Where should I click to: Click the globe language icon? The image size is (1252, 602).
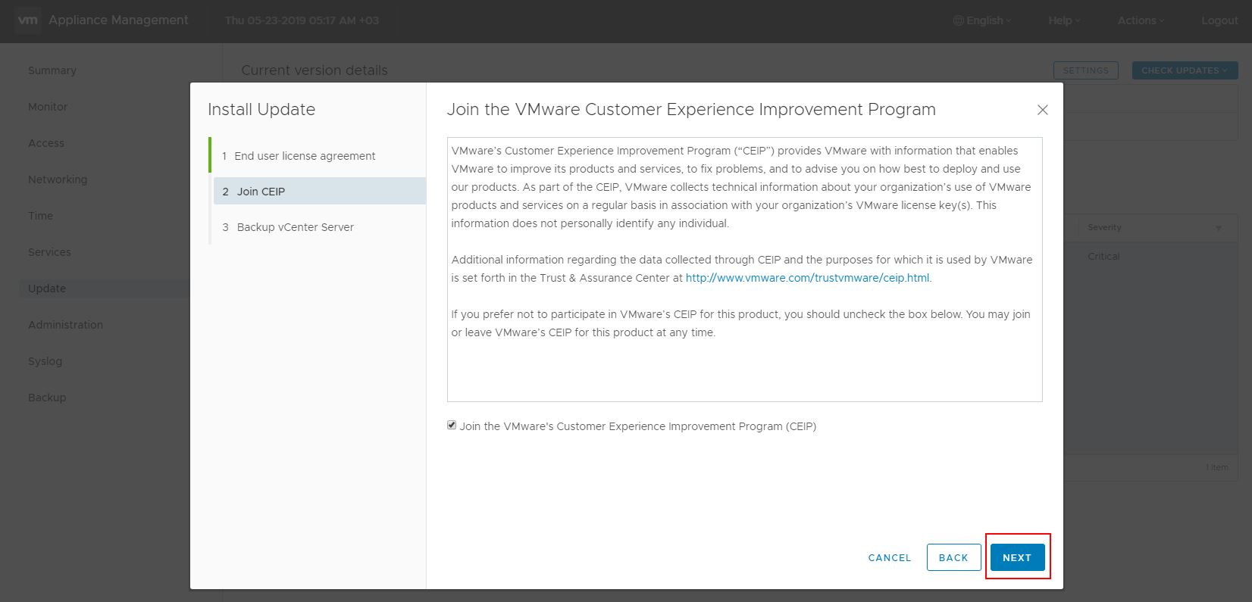[x=958, y=20]
